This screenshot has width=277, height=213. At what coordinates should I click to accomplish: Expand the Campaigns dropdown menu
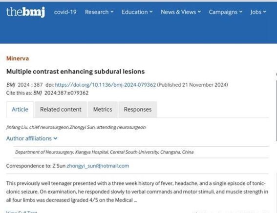pyautogui.click(x=226, y=12)
